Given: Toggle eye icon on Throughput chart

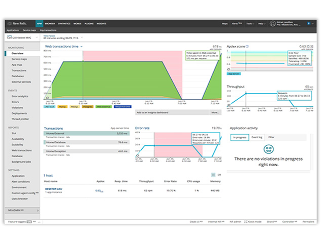Looking at the screenshot, I should 229,105.
